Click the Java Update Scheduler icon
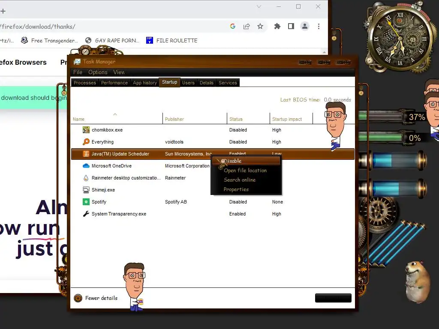This screenshot has width=439, height=329. (x=86, y=154)
